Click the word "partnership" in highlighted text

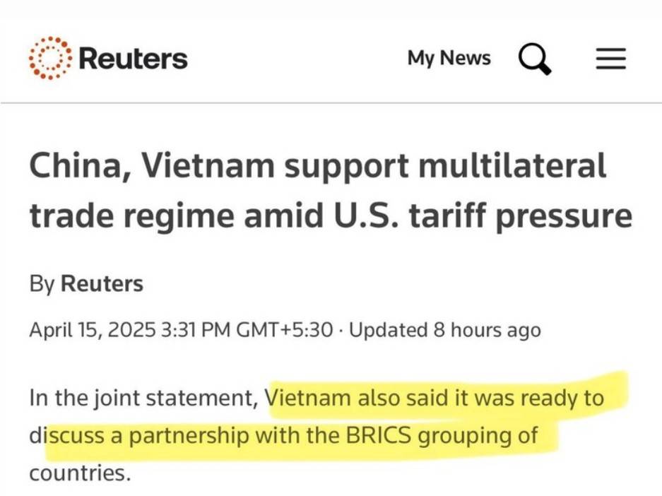click(x=189, y=436)
